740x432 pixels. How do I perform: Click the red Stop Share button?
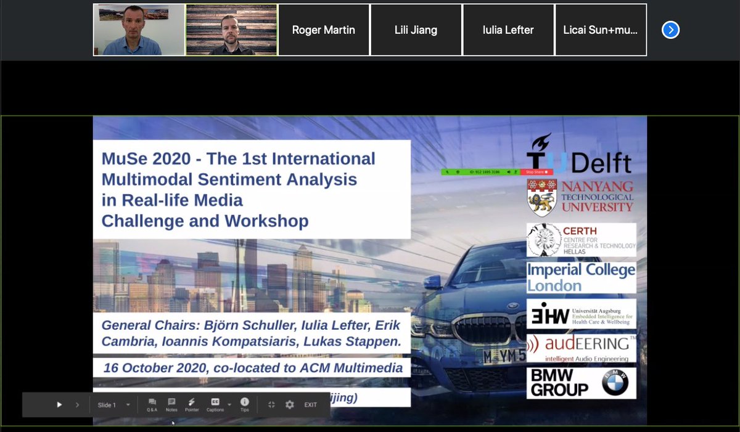(x=536, y=172)
